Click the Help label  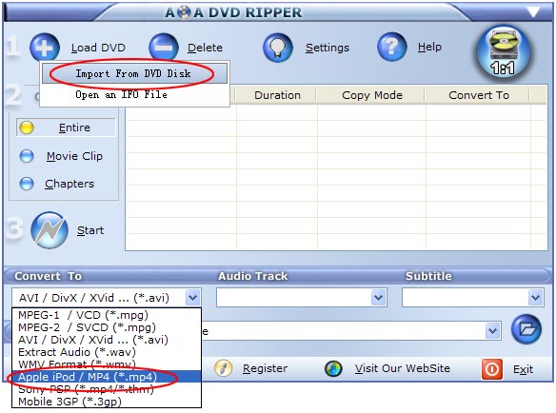click(x=429, y=47)
